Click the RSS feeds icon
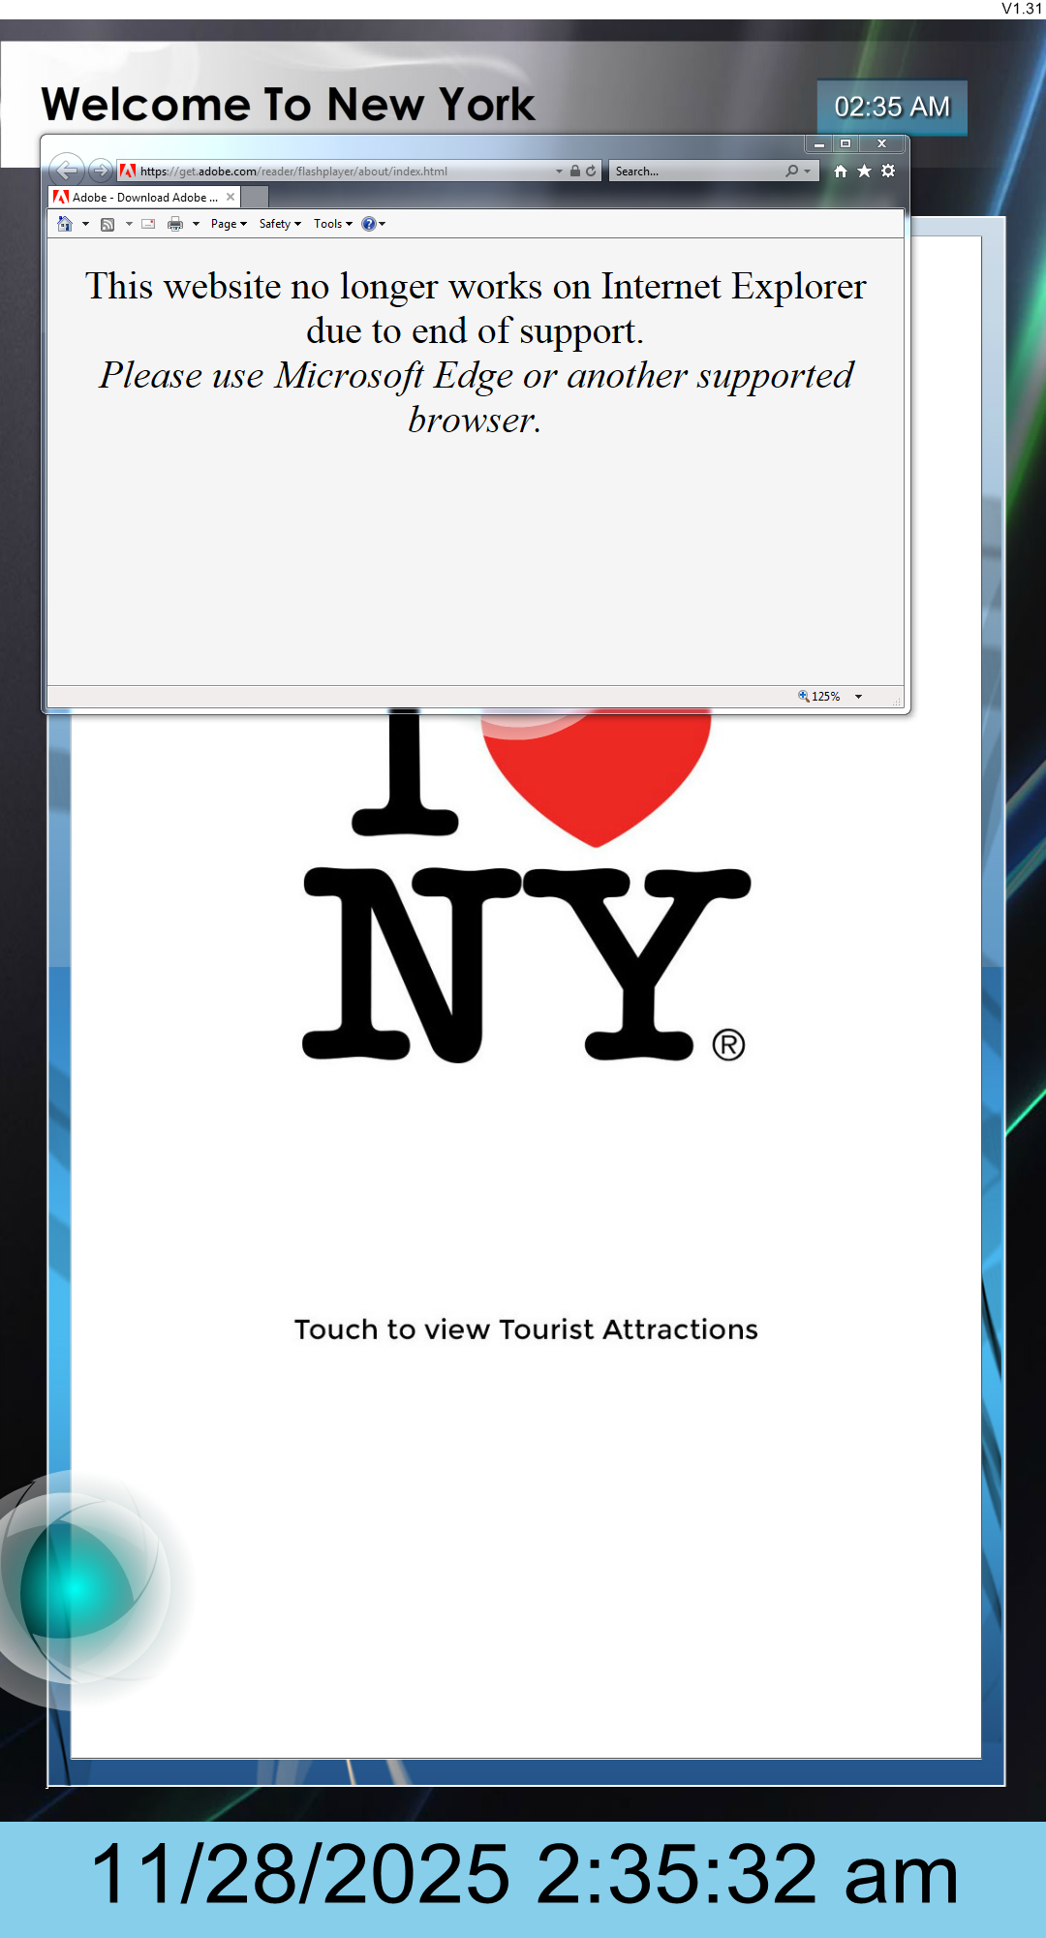The height and width of the screenshot is (1938, 1046). [108, 224]
